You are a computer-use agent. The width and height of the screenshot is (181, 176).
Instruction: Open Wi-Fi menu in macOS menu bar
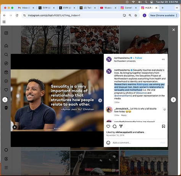pos(133,2)
